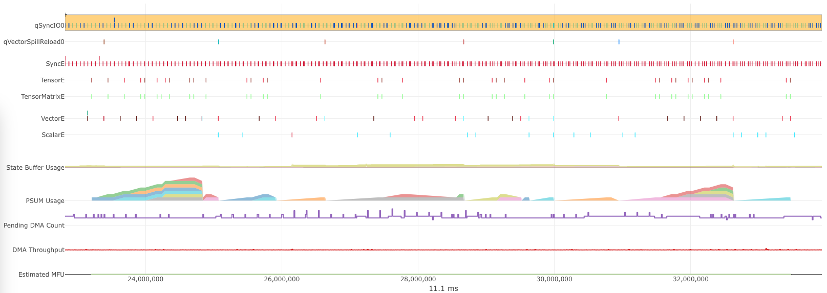
Task: Click the State Buffer Usage label
Action: click(x=35, y=168)
